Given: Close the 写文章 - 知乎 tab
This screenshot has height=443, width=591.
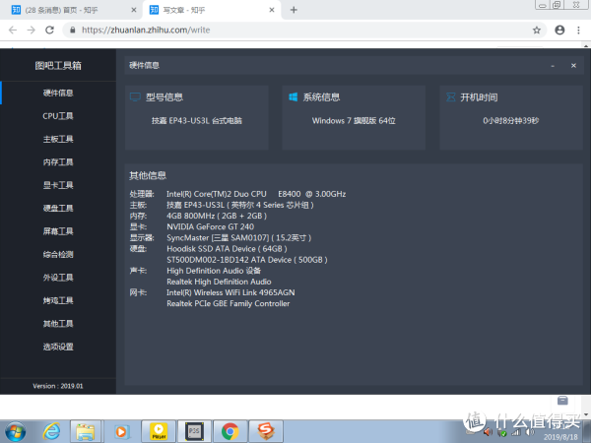Looking at the screenshot, I should [272, 10].
